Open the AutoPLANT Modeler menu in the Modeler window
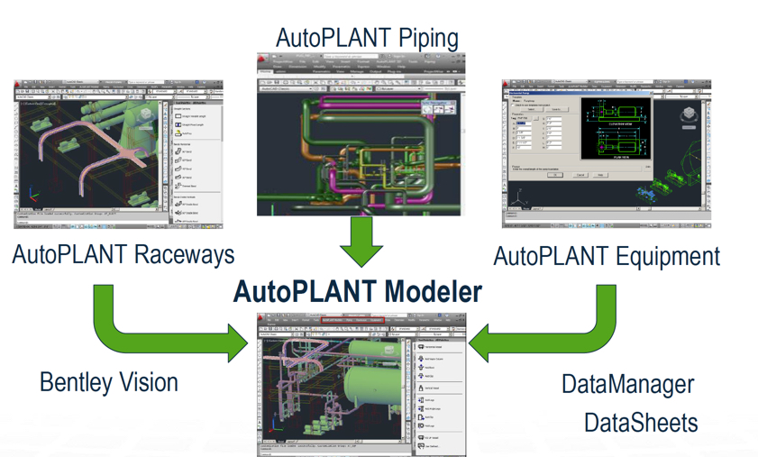Viewport: 758px width, 457px height. click(x=333, y=320)
